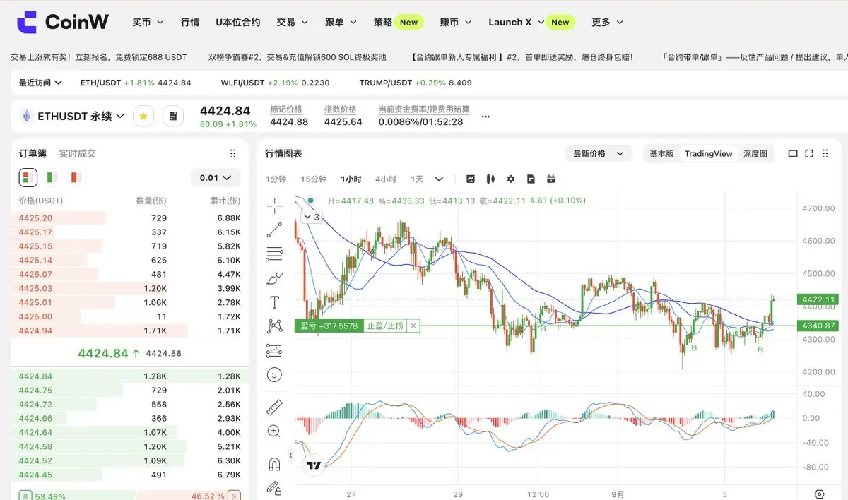Screen dimensions: 848x500
Task: Open the candlestick chart style icon
Action: (490, 179)
